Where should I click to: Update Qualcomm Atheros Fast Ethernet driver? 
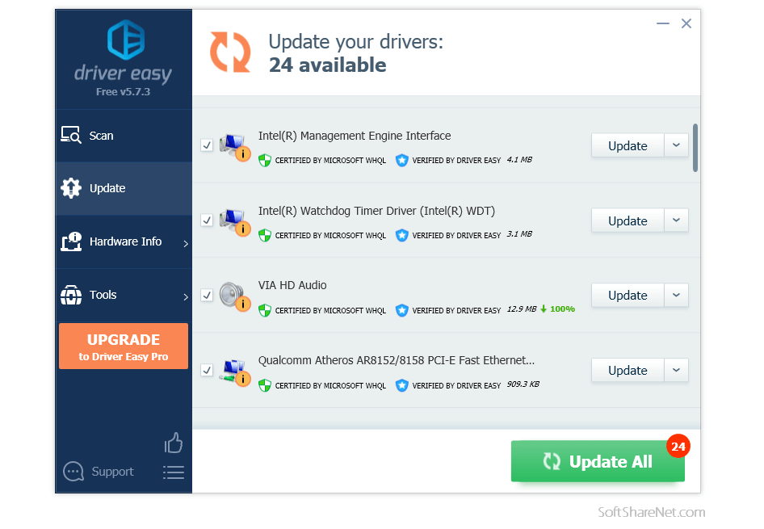[628, 370]
